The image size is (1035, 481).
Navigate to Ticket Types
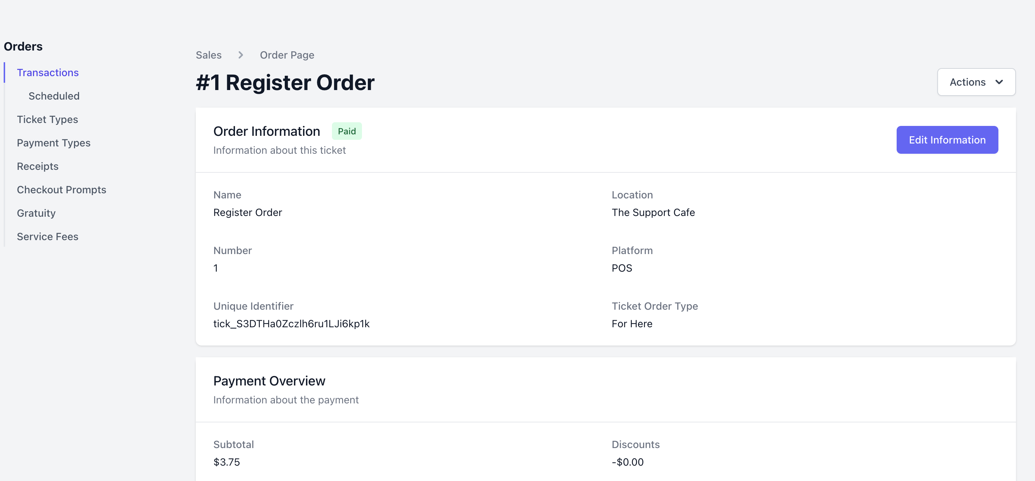(x=48, y=119)
